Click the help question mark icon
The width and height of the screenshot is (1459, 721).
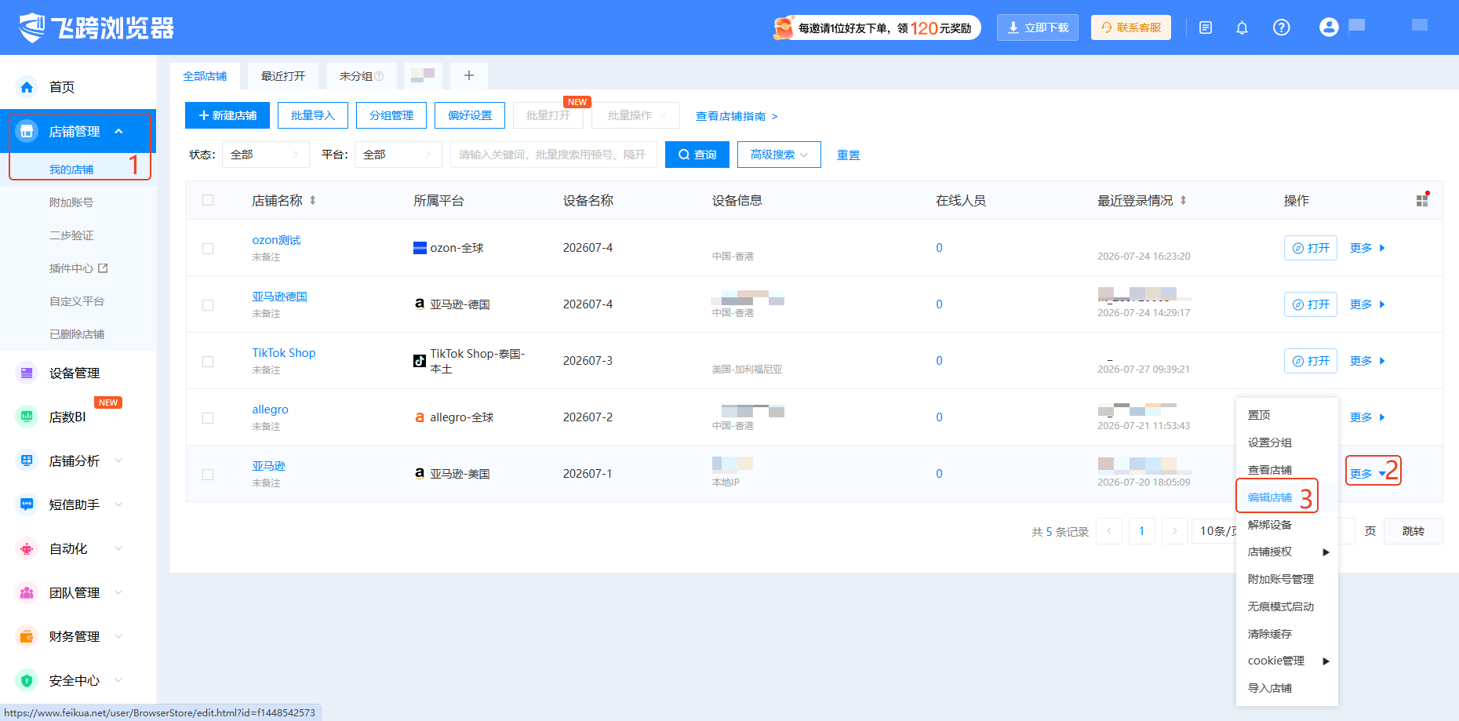click(1281, 28)
